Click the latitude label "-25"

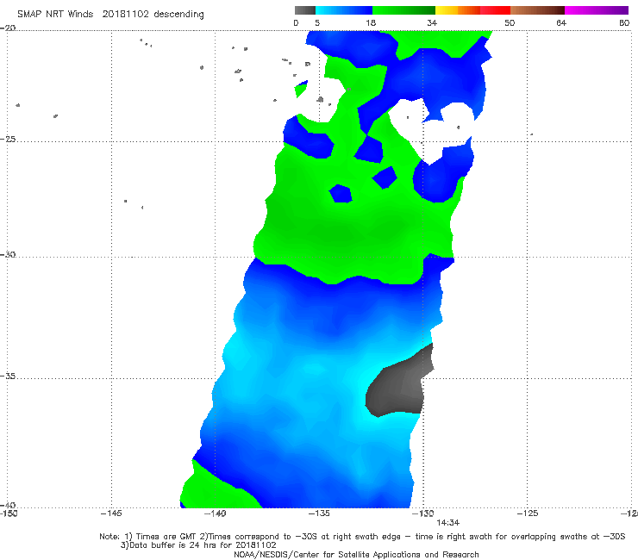[x=8, y=139]
